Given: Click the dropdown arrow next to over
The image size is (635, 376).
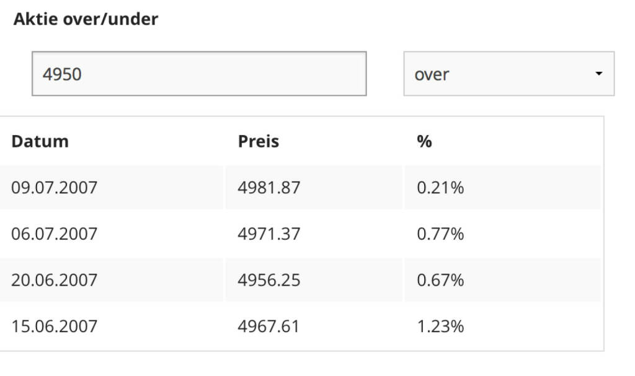Looking at the screenshot, I should pyautogui.click(x=598, y=74).
